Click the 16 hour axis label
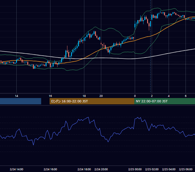 50,96
